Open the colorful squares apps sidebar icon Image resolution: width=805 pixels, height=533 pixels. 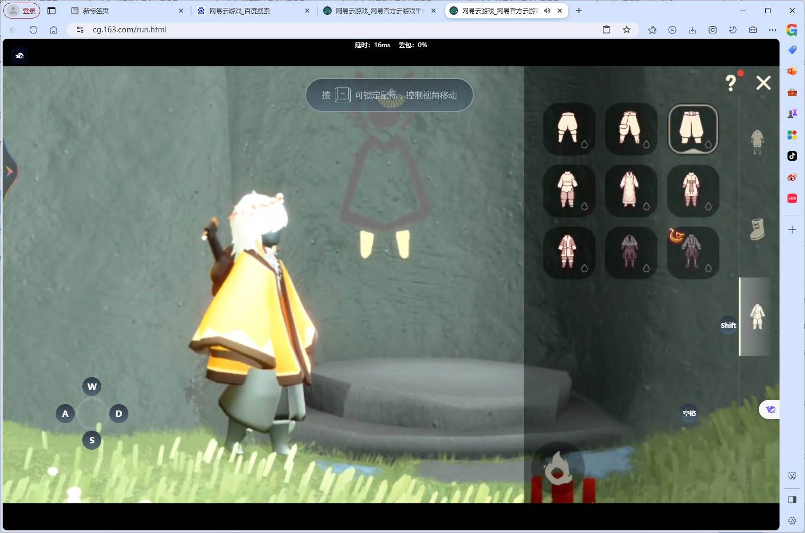point(792,135)
